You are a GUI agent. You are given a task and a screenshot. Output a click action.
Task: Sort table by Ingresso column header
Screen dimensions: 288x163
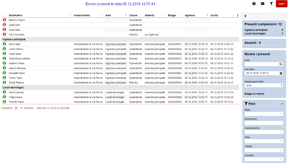(x=190, y=15)
